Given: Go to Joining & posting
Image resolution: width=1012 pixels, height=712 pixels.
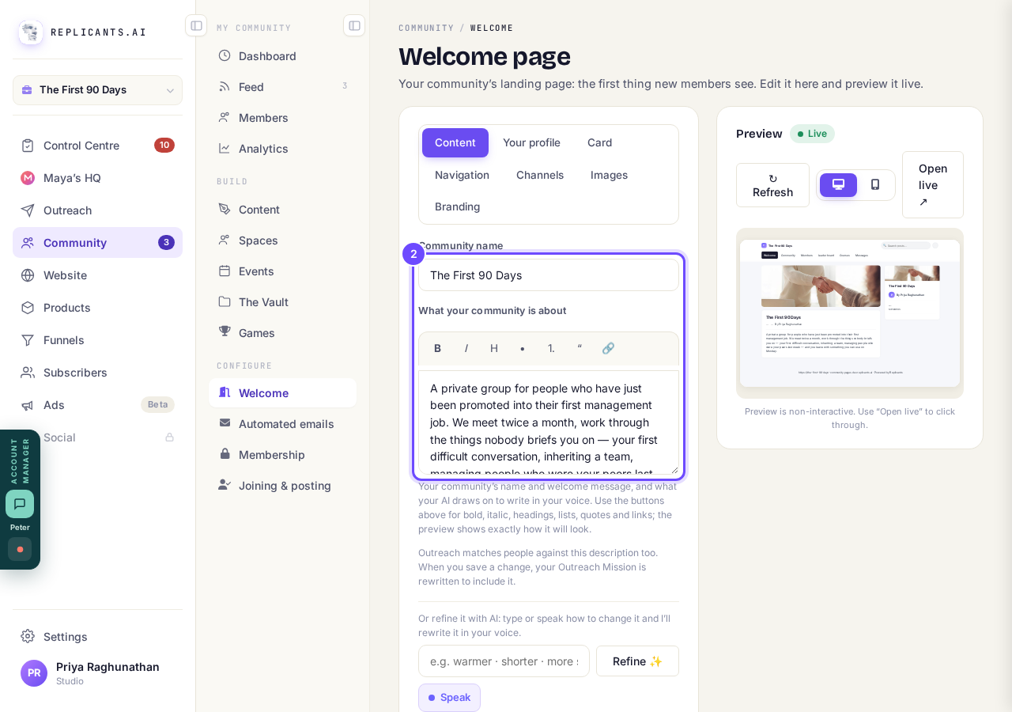Looking at the screenshot, I should [282, 485].
